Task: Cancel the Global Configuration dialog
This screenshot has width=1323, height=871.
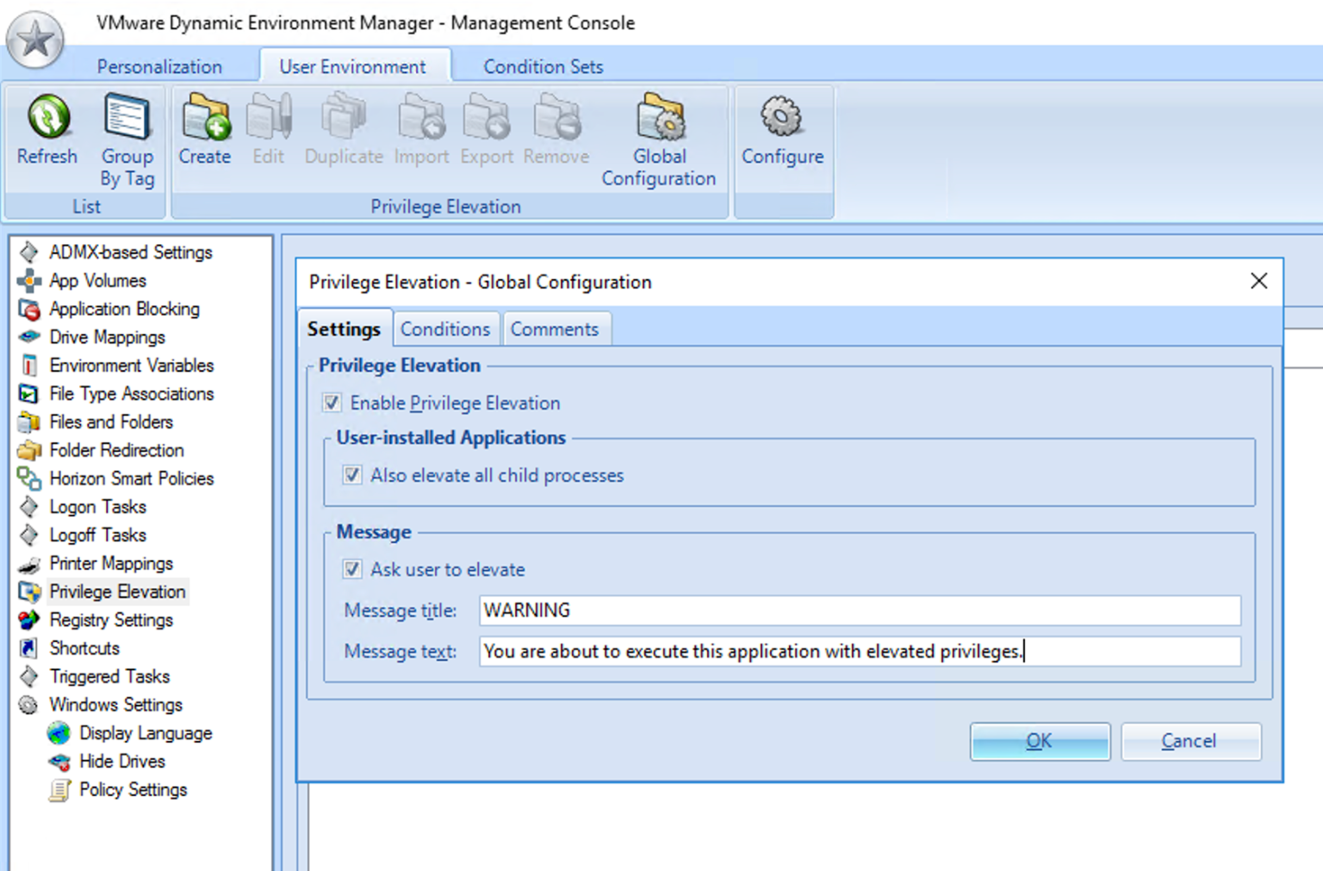Action: (x=1190, y=741)
